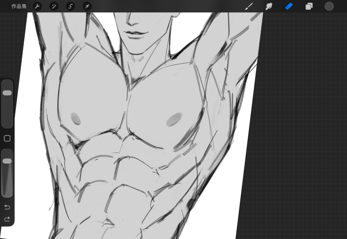
Task: Open the Adjustments magic wand menu
Action: pyautogui.click(x=54, y=6)
